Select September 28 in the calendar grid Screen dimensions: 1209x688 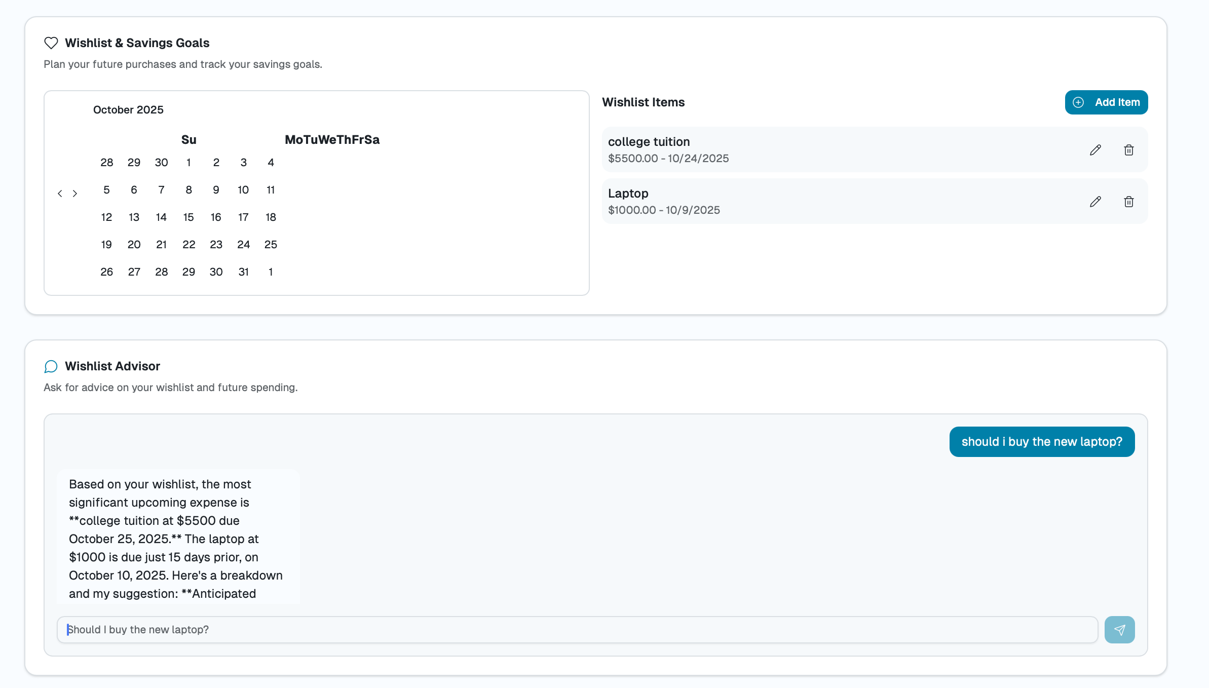click(x=106, y=163)
